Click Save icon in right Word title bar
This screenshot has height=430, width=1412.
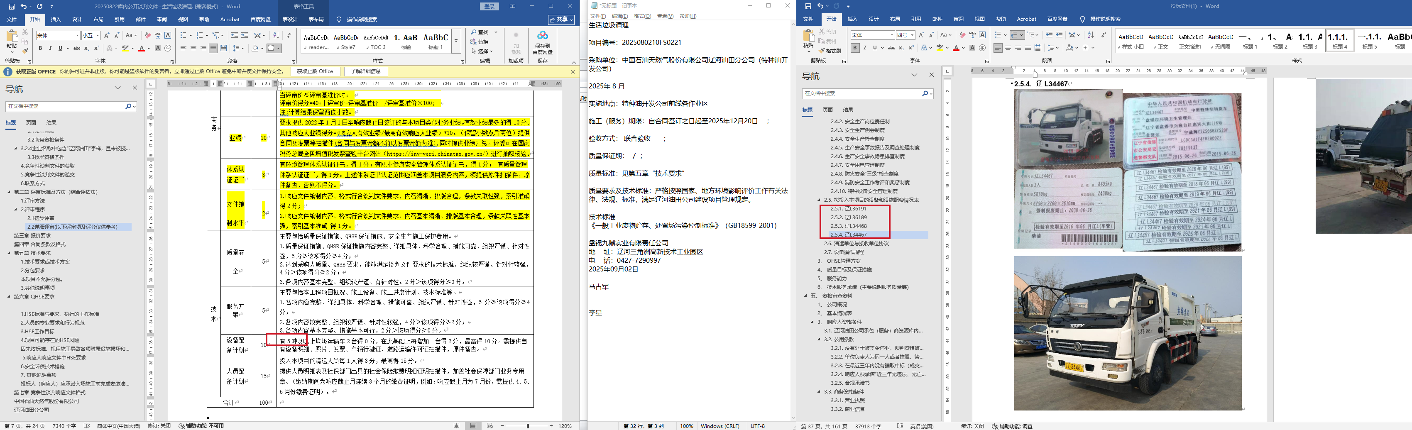click(x=808, y=6)
